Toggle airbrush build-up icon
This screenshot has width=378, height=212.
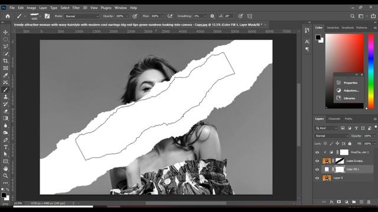click(x=170, y=16)
